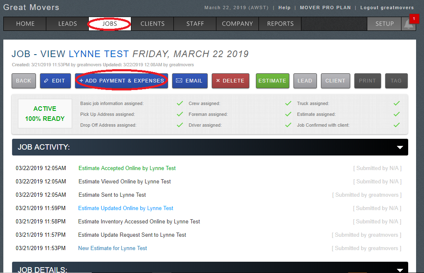Click the Tag button
The image size is (424, 273).
396,81
